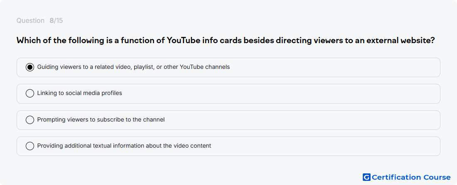This screenshot has width=457, height=185.
Task: Click the bold question heading about info cards
Action: click(226, 40)
